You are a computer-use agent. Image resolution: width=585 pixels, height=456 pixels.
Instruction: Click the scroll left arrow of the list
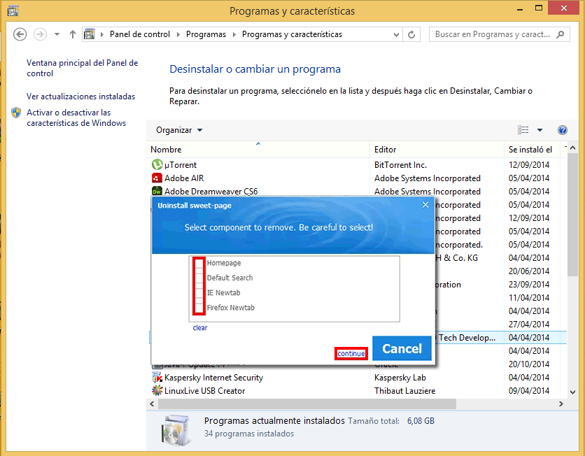coord(152,404)
